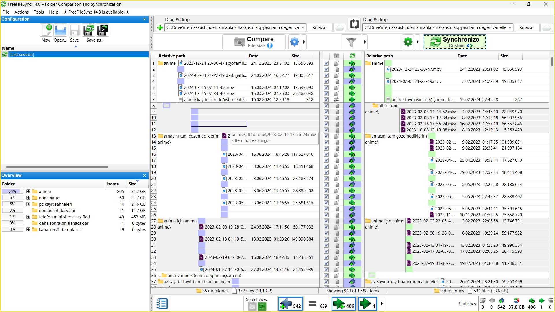Open the left folder path dropdown
Viewport: 555px width, 312px height.
[303, 27]
